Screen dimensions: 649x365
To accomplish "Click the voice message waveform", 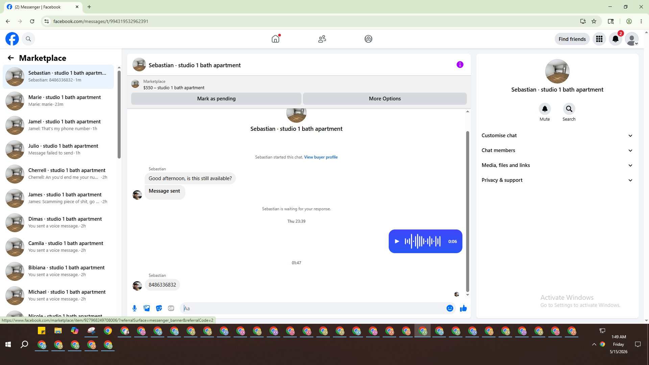I will click(423, 241).
